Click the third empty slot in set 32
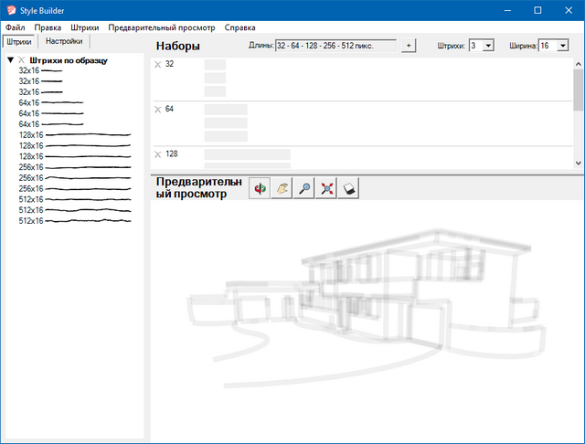 216,91
